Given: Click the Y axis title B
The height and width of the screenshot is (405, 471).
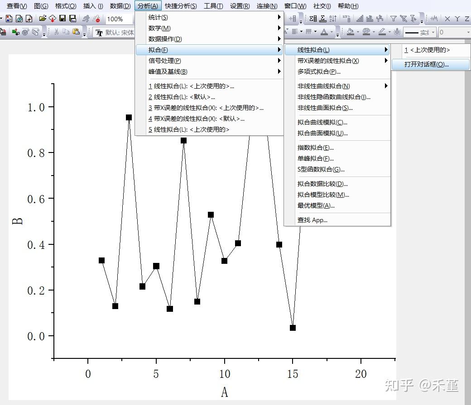Looking at the screenshot, I should coord(17,222).
